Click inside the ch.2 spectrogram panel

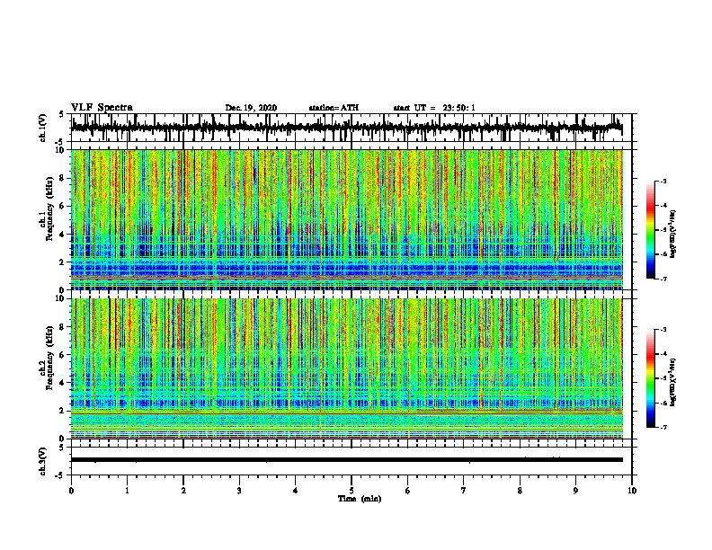[346, 368]
